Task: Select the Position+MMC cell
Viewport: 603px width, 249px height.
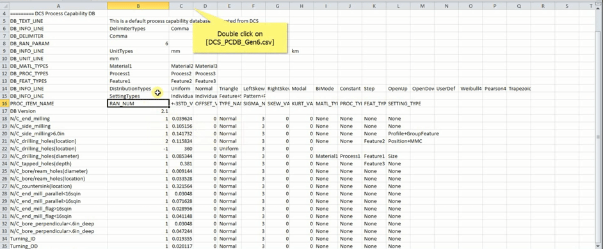Action: point(405,141)
